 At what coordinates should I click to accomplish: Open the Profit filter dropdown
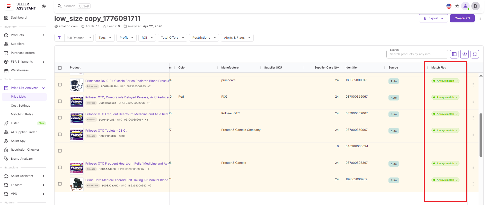tap(126, 38)
